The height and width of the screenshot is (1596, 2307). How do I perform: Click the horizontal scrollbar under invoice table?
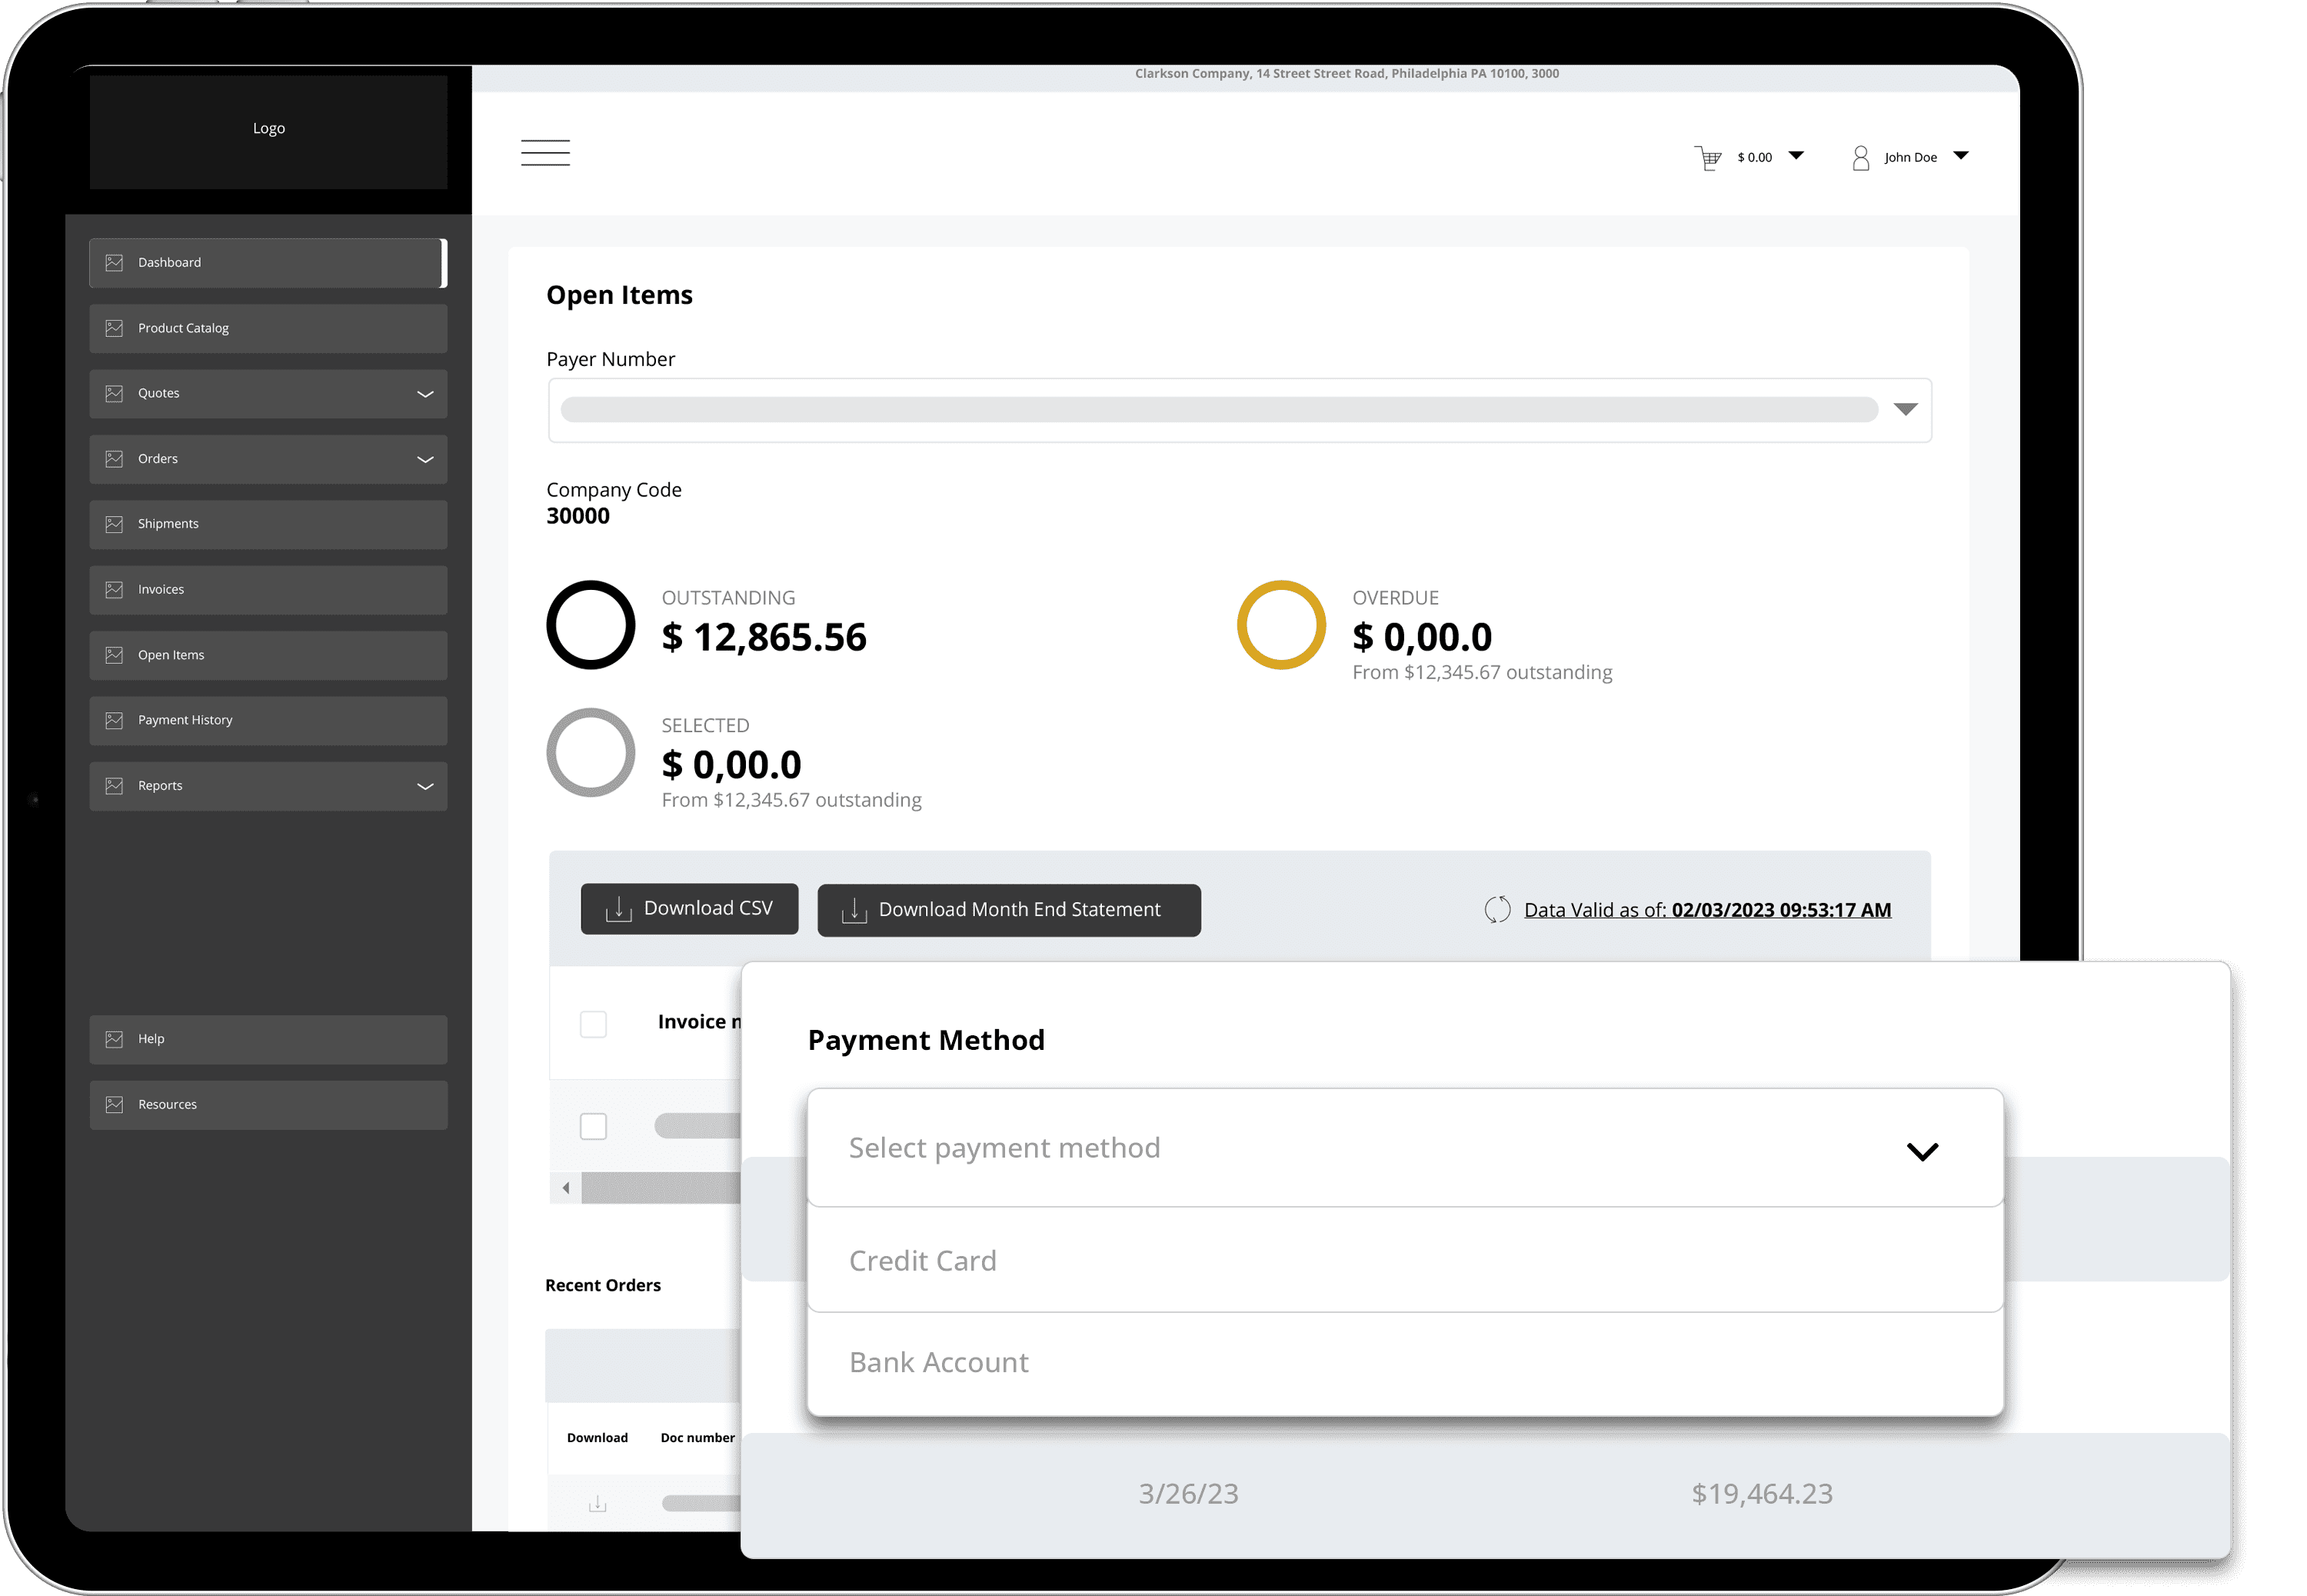tap(661, 1188)
